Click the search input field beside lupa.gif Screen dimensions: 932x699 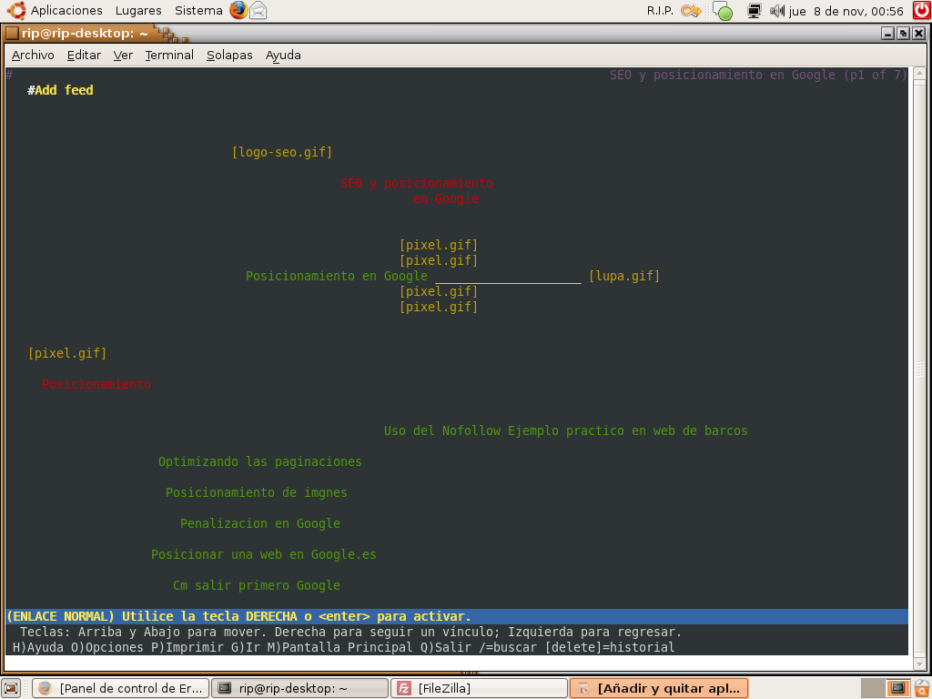508,277
